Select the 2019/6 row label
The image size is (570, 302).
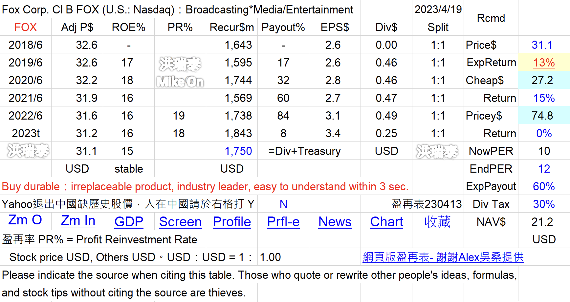(x=26, y=63)
